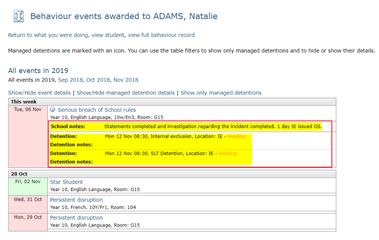Viewport: 379px width, 240px height.
Task: Click the 'This week' group header
Action: pyautogui.click(x=172, y=102)
